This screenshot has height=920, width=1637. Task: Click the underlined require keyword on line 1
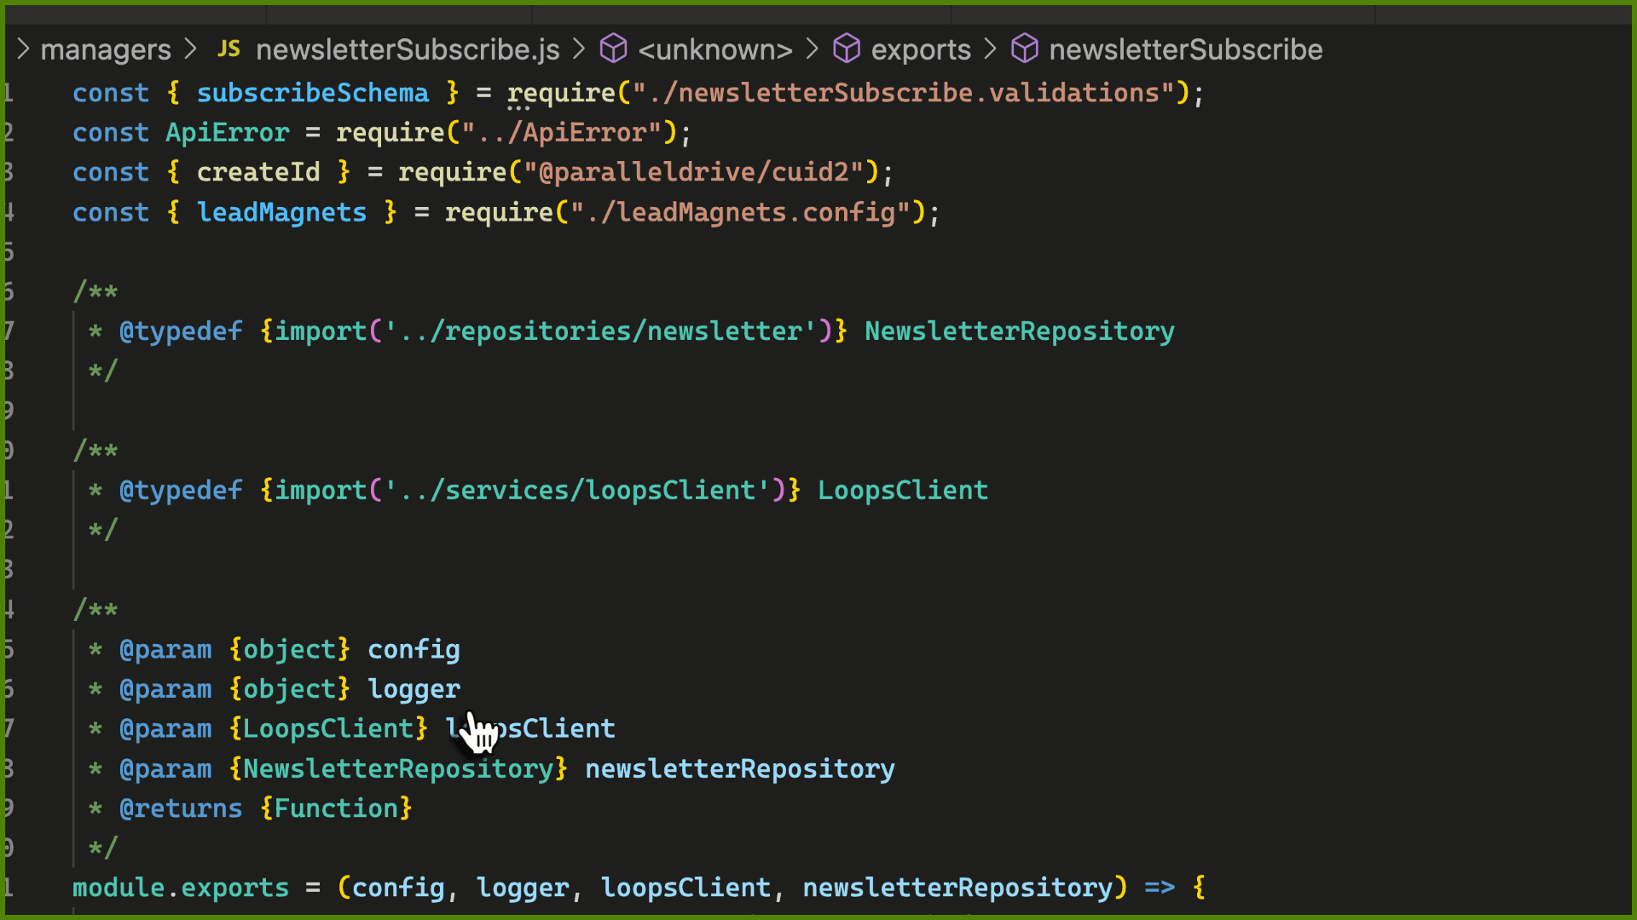[x=561, y=92]
